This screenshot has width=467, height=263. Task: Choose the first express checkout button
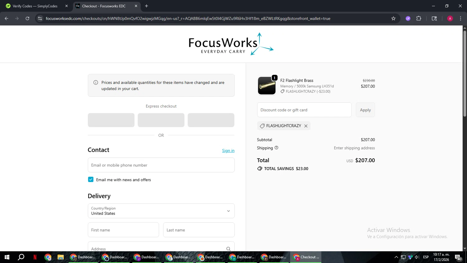pyautogui.click(x=111, y=120)
